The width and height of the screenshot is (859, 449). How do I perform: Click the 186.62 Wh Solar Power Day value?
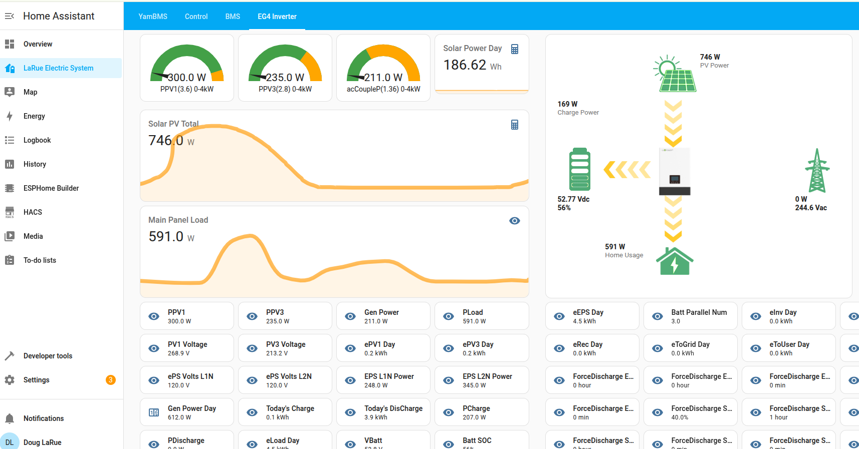472,65
